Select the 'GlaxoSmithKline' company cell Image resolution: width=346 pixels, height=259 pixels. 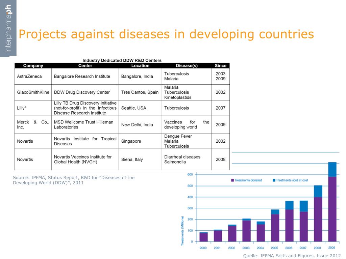point(33,92)
